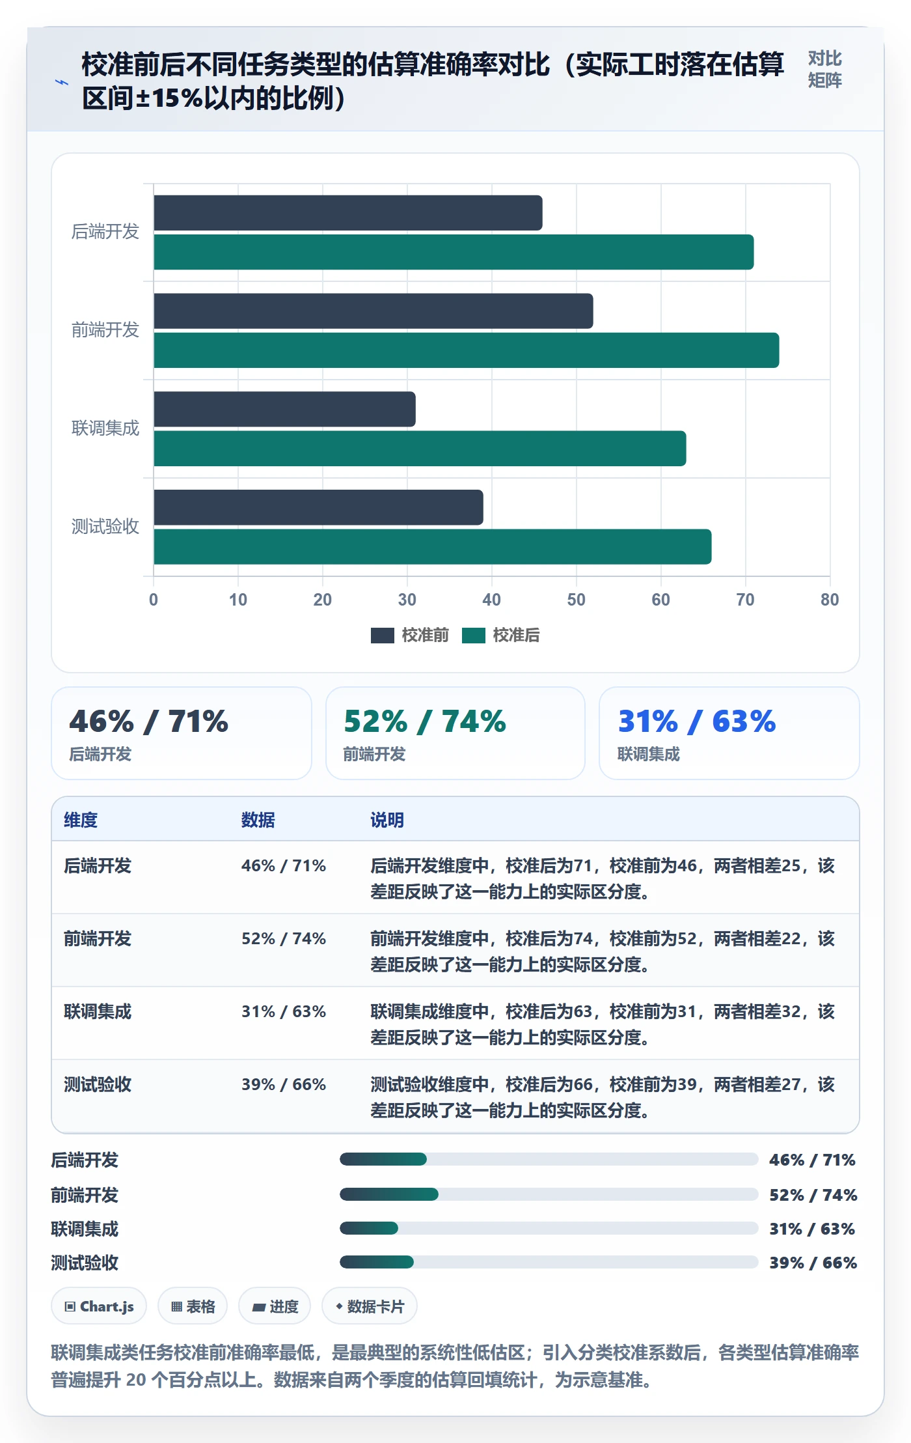Click the 联调集成 progress bar
The image size is (911, 1443).
point(549,1228)
